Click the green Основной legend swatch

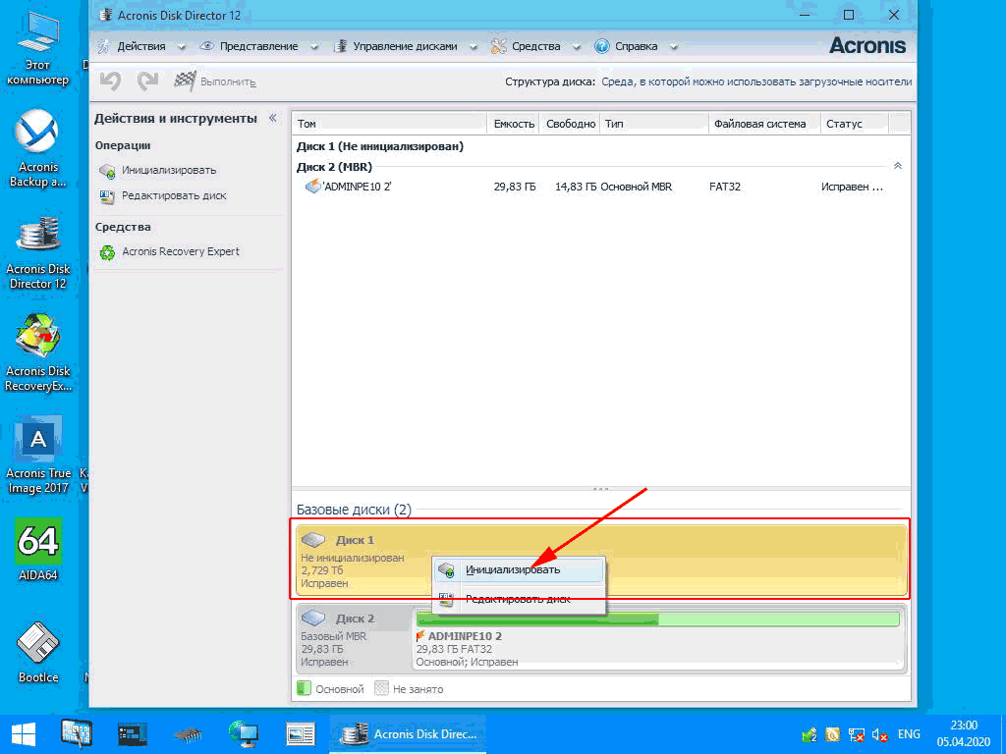[304, 689]
